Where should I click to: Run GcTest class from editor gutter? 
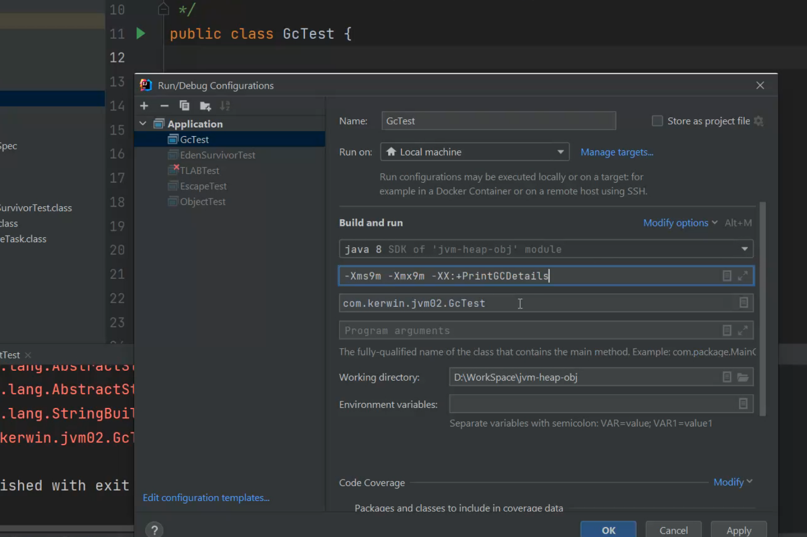point(141,34)
